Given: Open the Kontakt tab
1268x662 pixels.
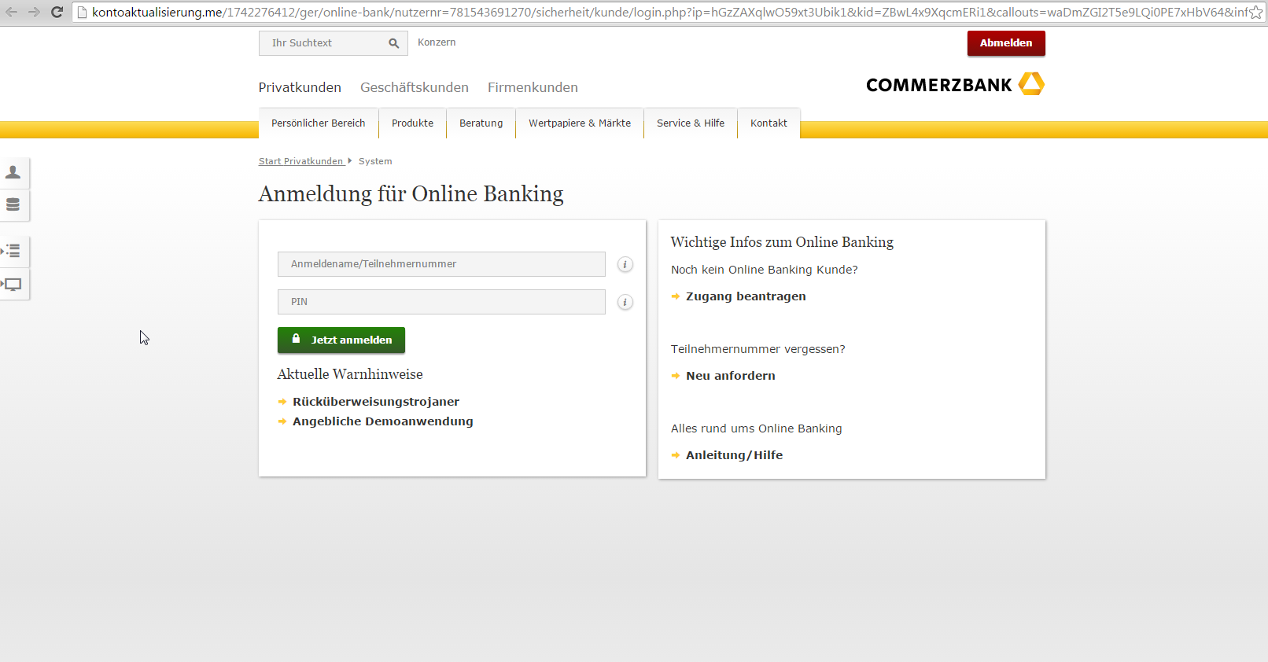Looking at the screenshot, I should [x=769, y=123].
